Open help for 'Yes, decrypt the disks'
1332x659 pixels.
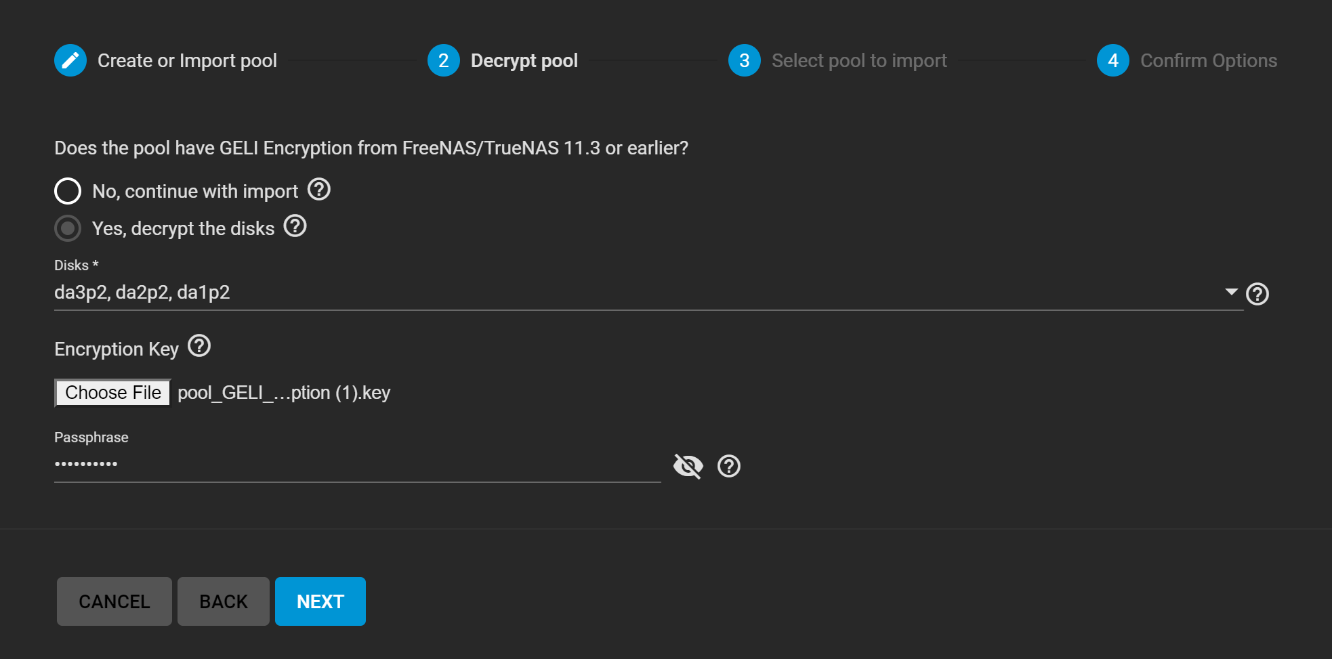pos(295,226)
